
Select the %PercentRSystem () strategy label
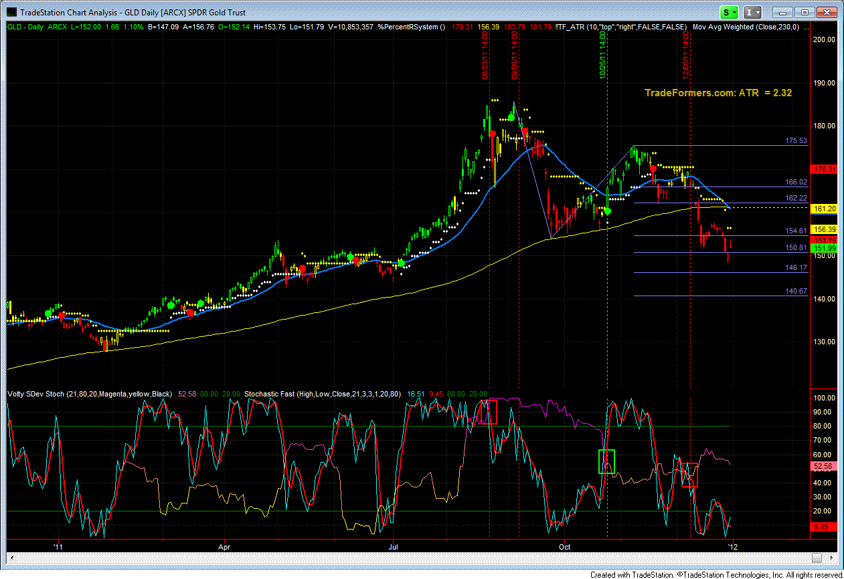[412, 27]
